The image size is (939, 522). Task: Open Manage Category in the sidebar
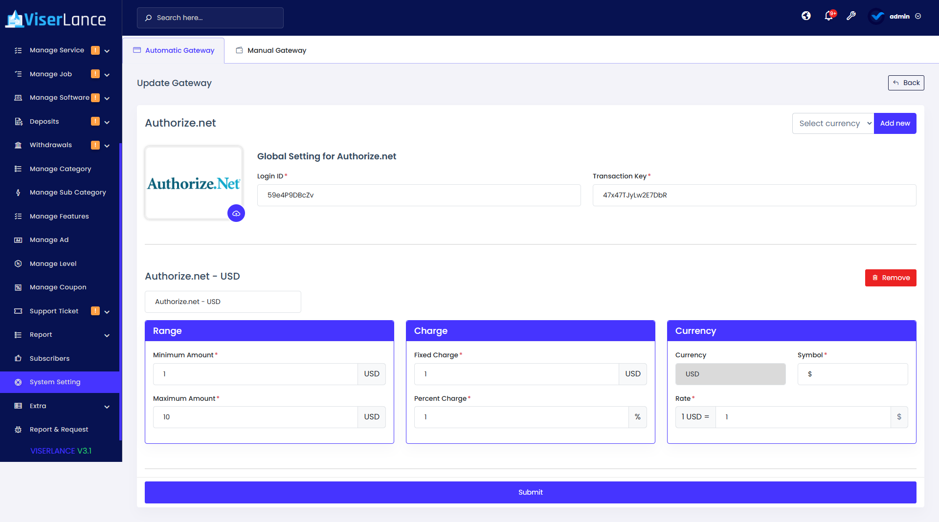click(60, 169)
